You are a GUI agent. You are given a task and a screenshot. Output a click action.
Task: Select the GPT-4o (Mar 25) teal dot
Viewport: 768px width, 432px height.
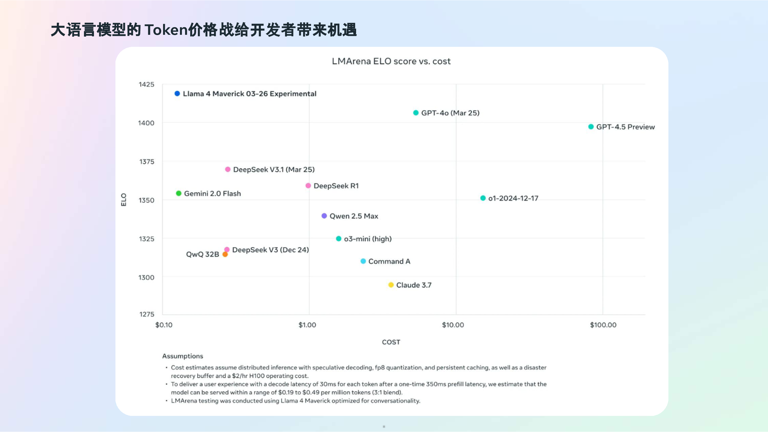[x=416, y=113]
